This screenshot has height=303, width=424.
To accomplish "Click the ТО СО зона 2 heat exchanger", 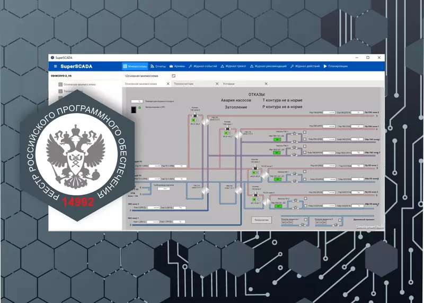I will coord(267,201).
